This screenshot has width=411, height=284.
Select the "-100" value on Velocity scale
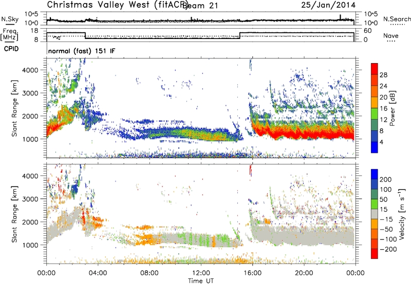click(x=388, y=239)
